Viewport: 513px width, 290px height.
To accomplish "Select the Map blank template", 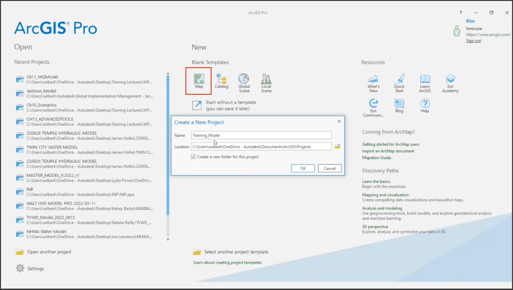I will tap(199, 81).
